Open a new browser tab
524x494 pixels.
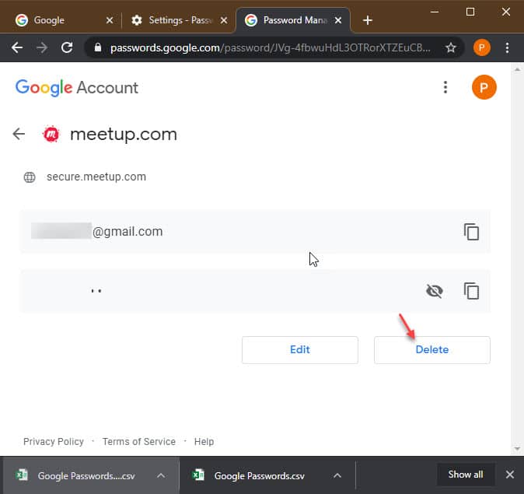coord(368,20)
